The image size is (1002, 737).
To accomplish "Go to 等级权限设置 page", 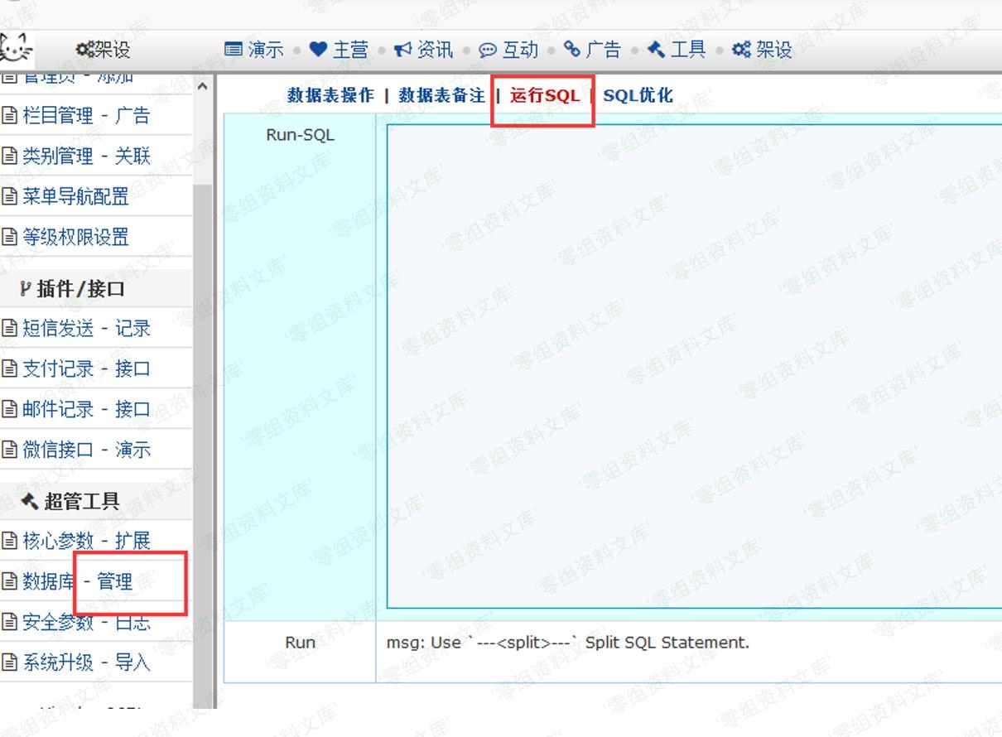I will [75, 238].
